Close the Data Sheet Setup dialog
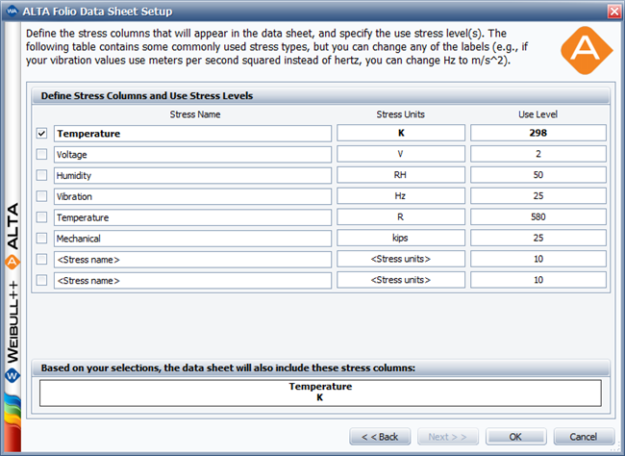The image size is (625, 456). tap(612, 11)
